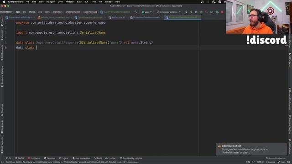Click the red Stop button icon

[222, 12]
